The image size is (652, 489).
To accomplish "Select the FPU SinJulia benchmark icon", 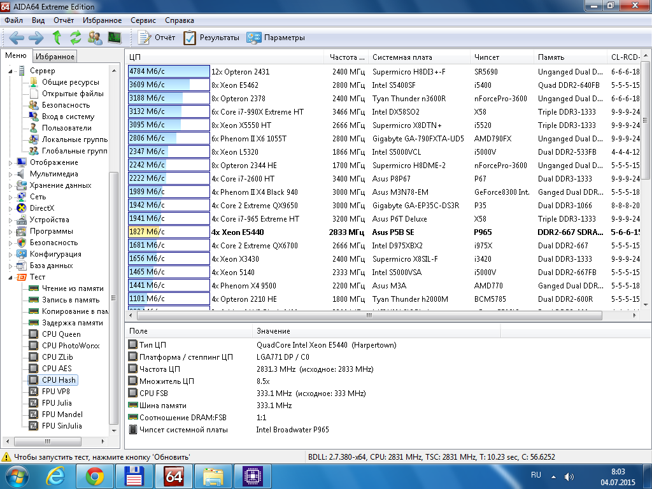I will point(34,425).
